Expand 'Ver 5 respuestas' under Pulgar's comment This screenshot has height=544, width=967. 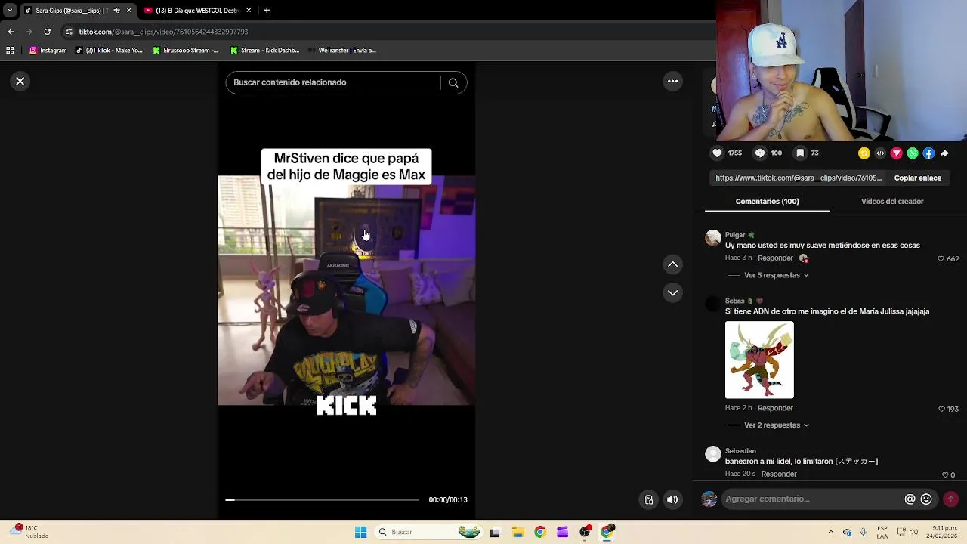777,275
